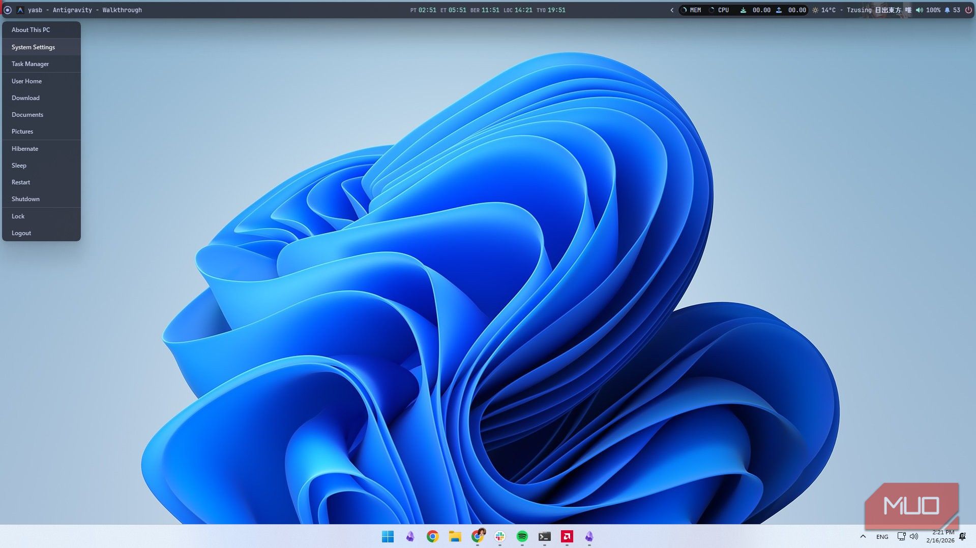Click the network download speed icon
The height and width of the screenshot is (548, 976).
tap(743, 10)
